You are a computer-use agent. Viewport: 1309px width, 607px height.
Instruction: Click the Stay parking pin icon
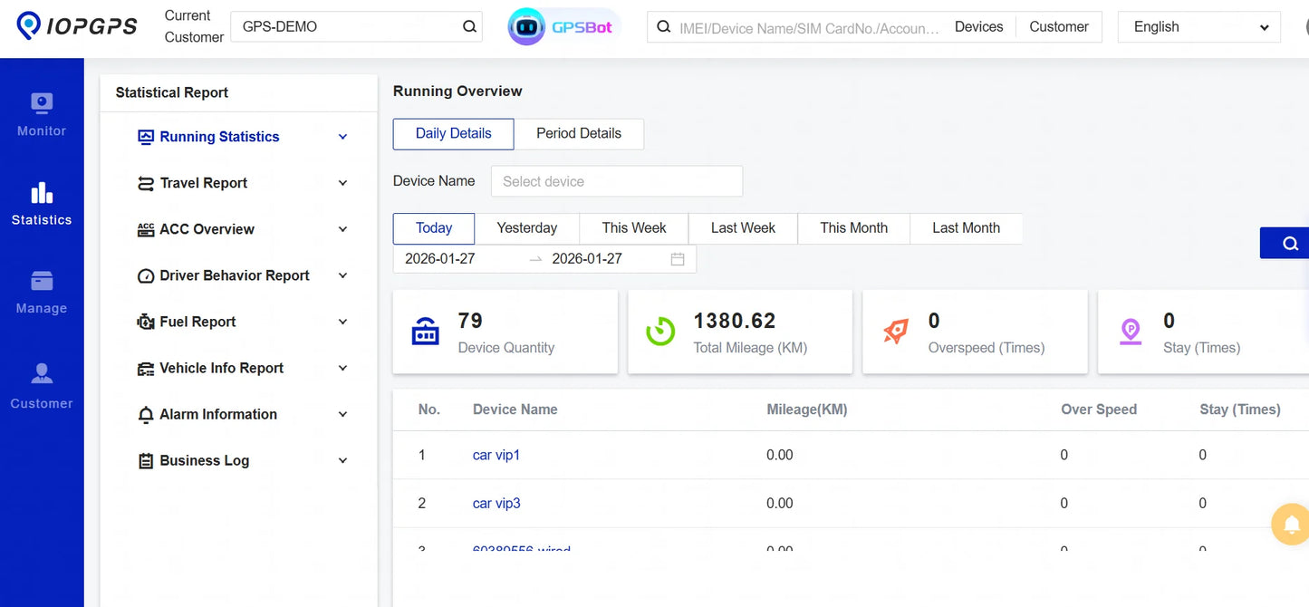1131,332
